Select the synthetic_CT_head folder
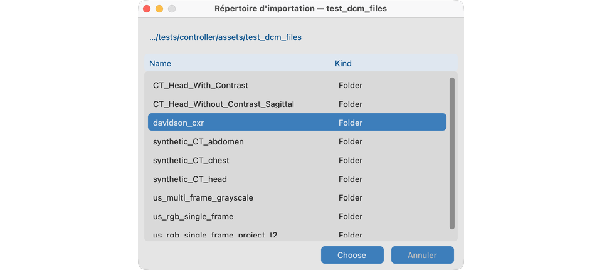The image size is (602, 270). click(x=297, y=179)
